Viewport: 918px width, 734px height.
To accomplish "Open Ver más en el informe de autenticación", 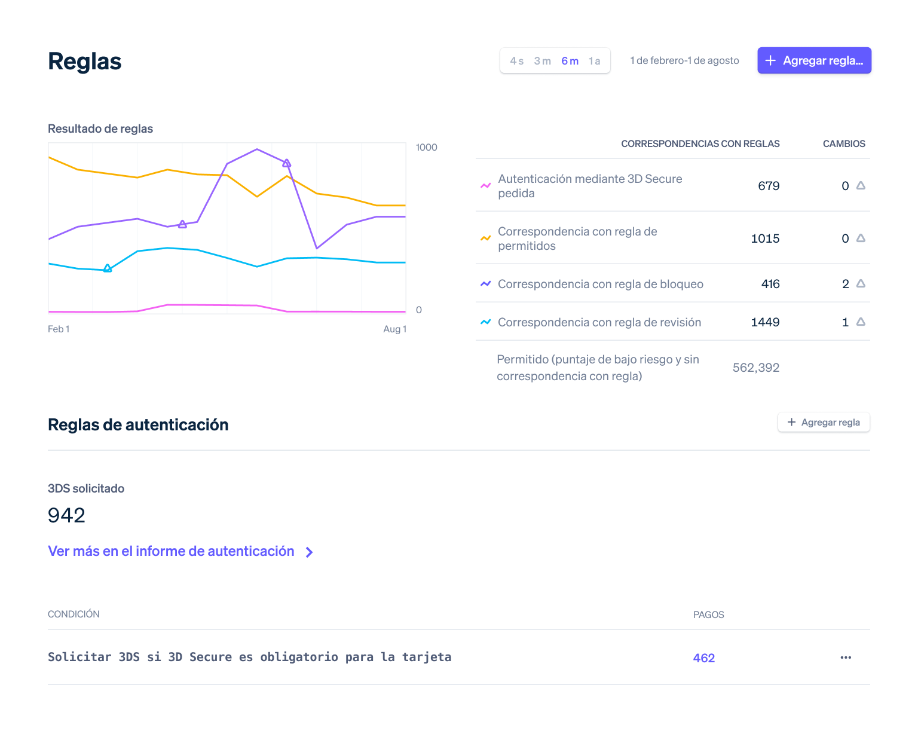I will [171, 551].
